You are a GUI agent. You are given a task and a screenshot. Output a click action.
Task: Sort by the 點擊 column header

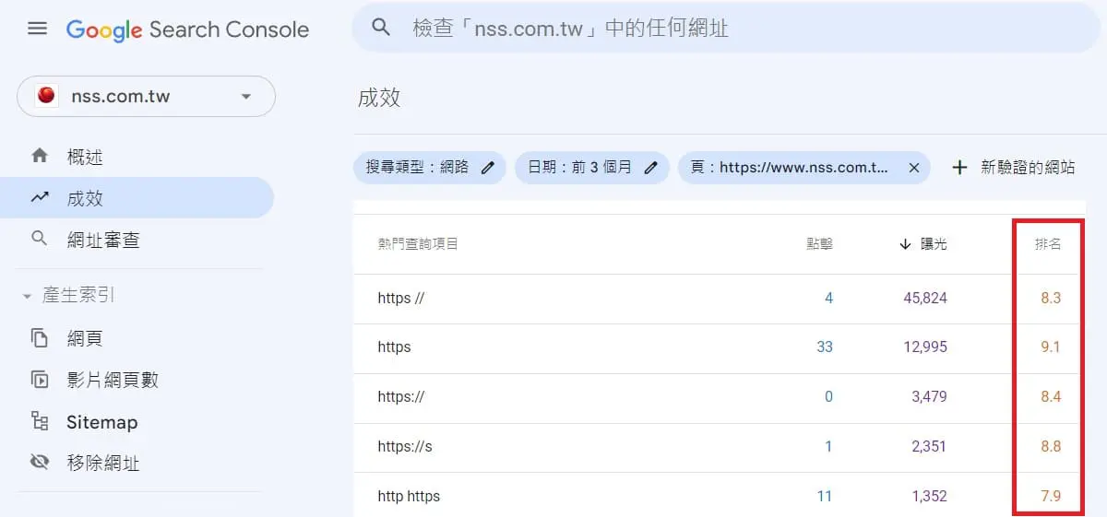coord(818,244)
